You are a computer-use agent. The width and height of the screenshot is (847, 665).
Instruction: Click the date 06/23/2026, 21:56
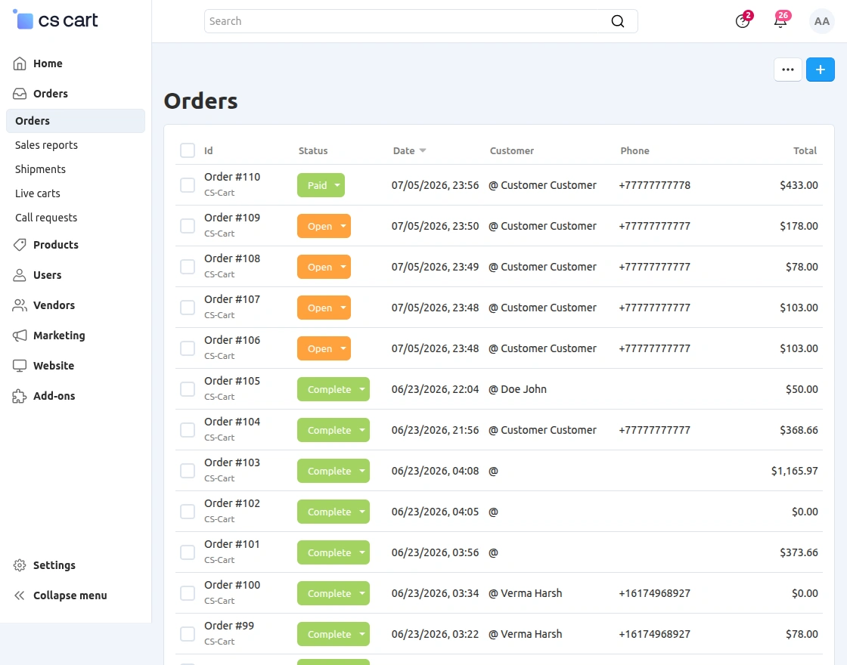click(435, 430)
